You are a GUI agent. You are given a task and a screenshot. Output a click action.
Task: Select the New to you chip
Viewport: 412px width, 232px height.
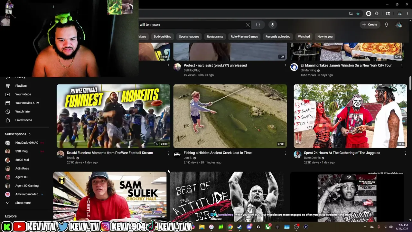tap(325, 36)
